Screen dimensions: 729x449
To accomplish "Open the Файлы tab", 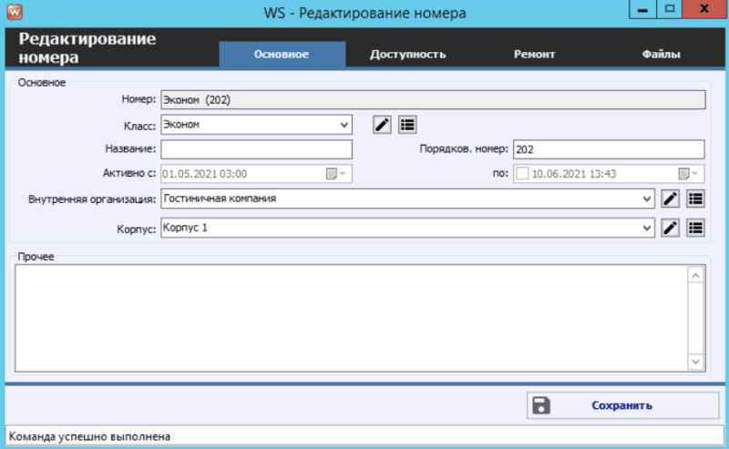I will tap(661, 54).
